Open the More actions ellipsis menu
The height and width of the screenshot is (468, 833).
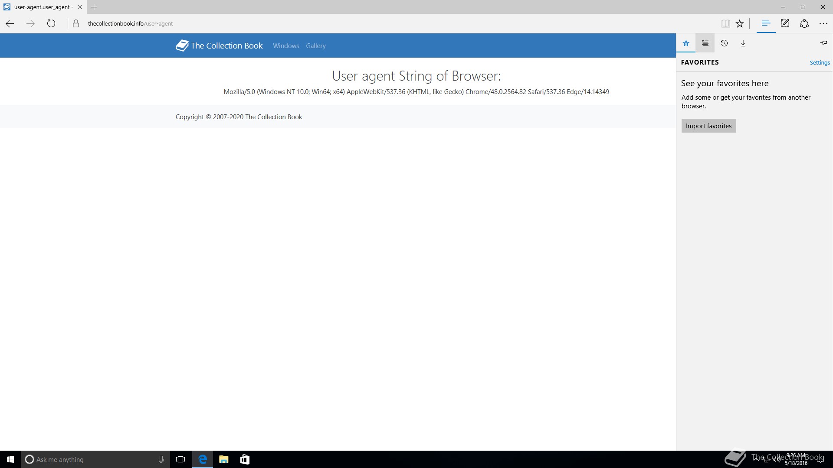pos(823,23)
